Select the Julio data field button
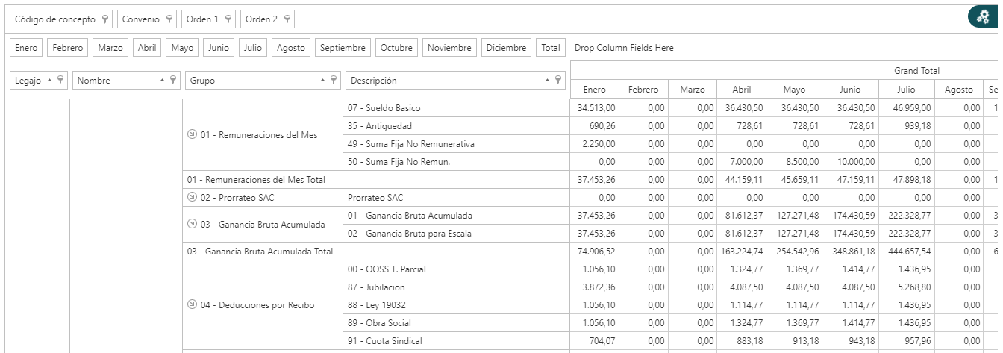This screenshot has height=353, width=1003. [253, 48]
